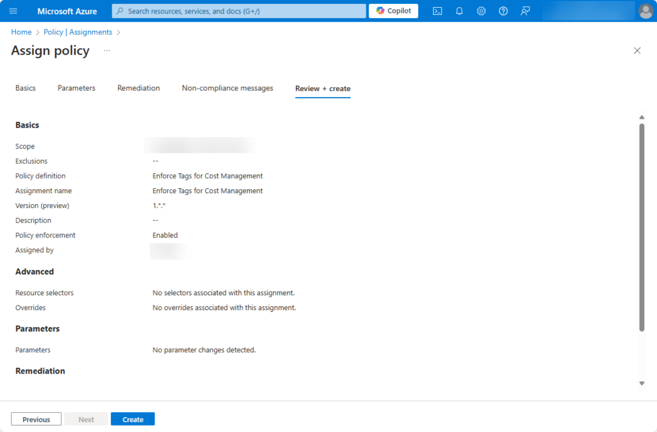The image size is (657, 432).
Task: Navigate to Home via the breadcrumb
Action: click(21, 31)
